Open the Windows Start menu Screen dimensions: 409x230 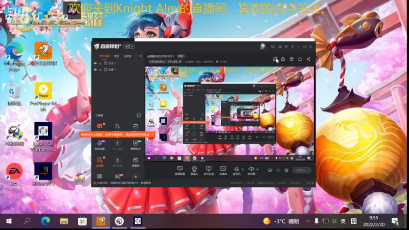pyautogui.click(x=9, y=221)
